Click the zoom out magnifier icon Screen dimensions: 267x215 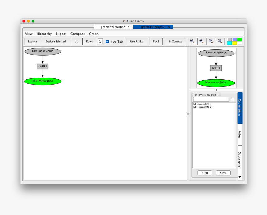point(201,41)
